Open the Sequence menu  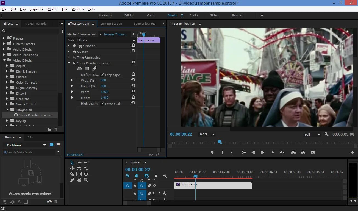click(37, 9)
